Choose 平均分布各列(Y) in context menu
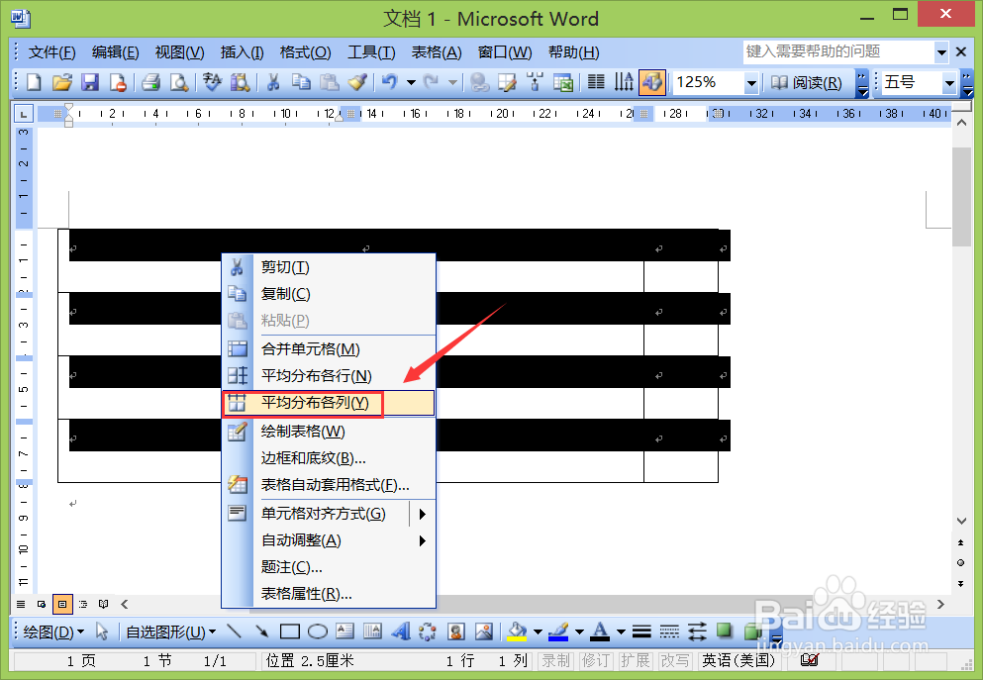The height and width of the screenshot is (680, 983). click(329, 403)
